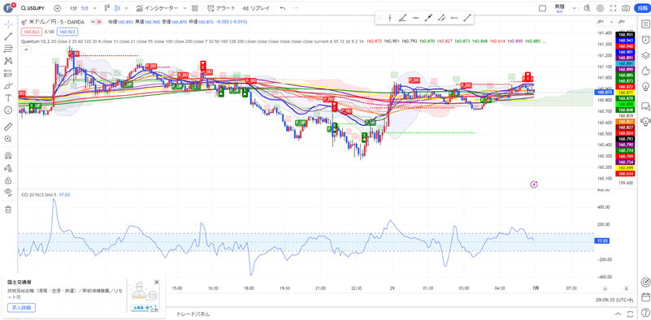Toggle lock all drawings
This screenshot has width=651, height=320.
coord(8,180)
